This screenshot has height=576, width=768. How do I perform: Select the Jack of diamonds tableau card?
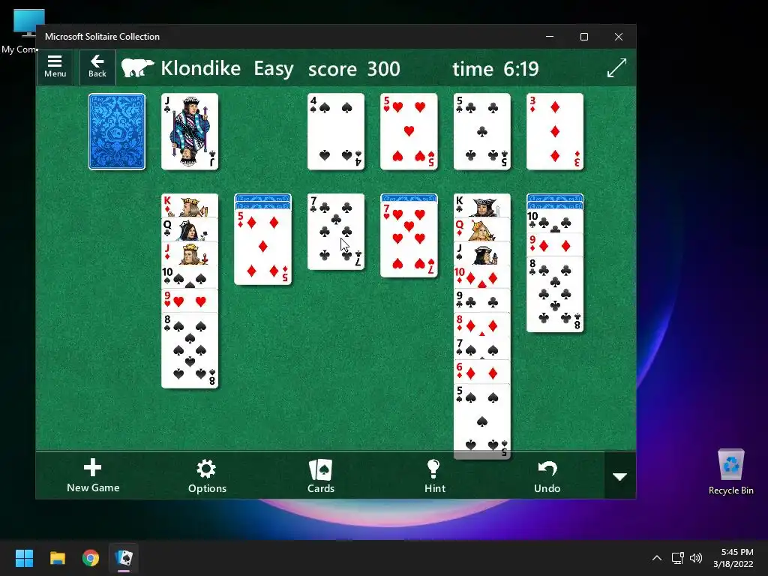point(190,253)
